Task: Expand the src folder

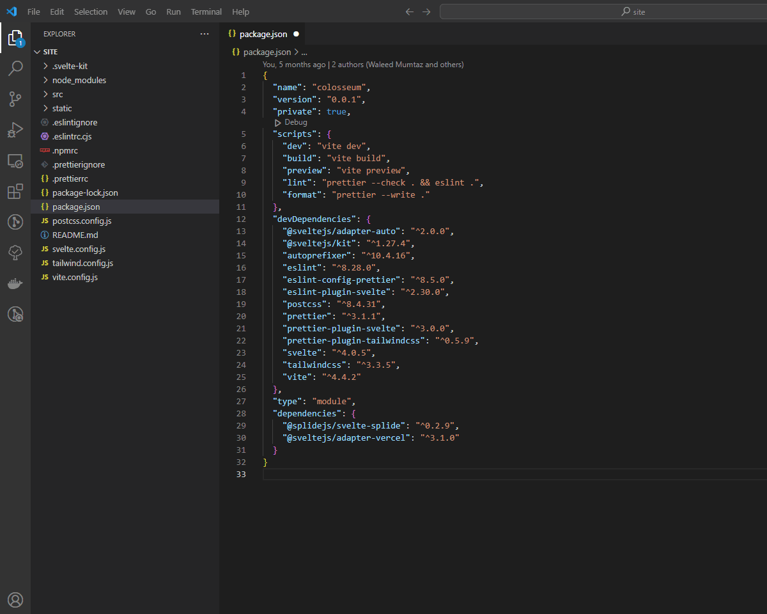Action: point(58,94)
